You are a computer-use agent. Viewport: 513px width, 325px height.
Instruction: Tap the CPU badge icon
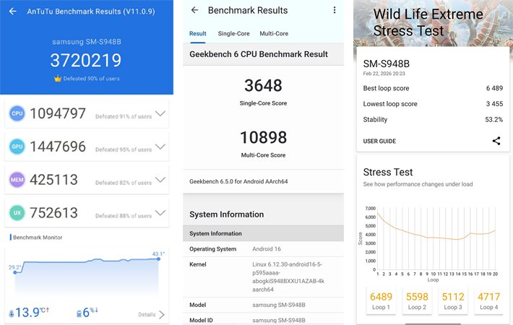click(17, 113)
